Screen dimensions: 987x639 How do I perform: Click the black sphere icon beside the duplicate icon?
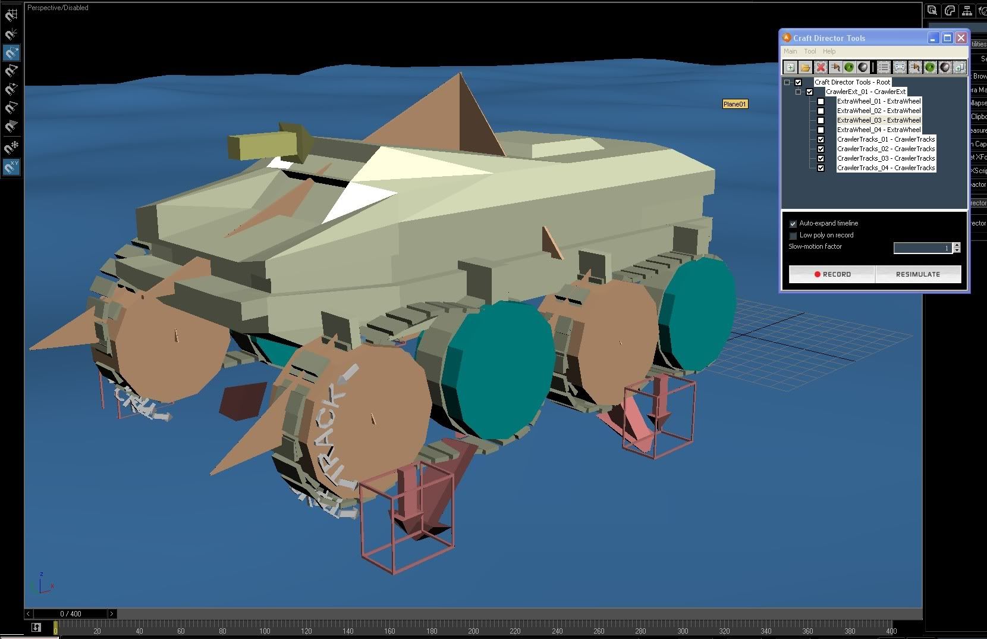point(945,67)
